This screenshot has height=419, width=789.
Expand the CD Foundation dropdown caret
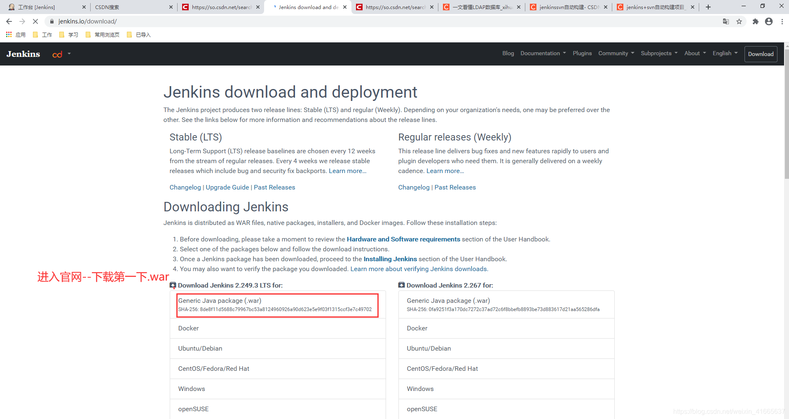pyautogui.click(x=69, y=54)
